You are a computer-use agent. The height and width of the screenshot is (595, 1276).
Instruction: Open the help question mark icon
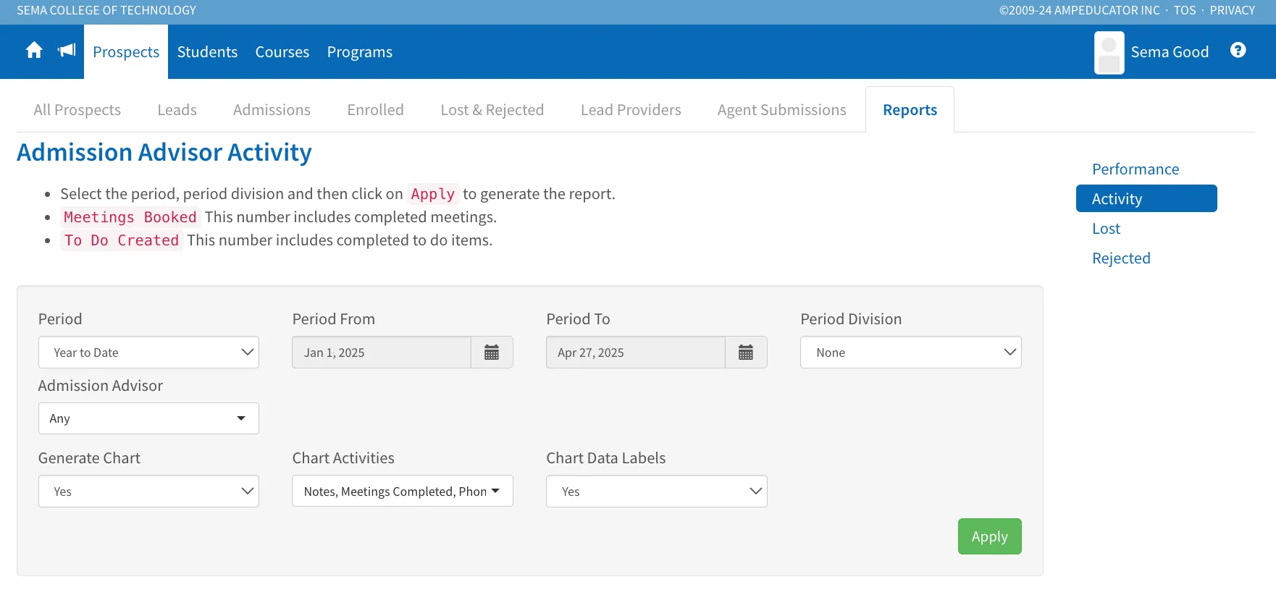1238,50
